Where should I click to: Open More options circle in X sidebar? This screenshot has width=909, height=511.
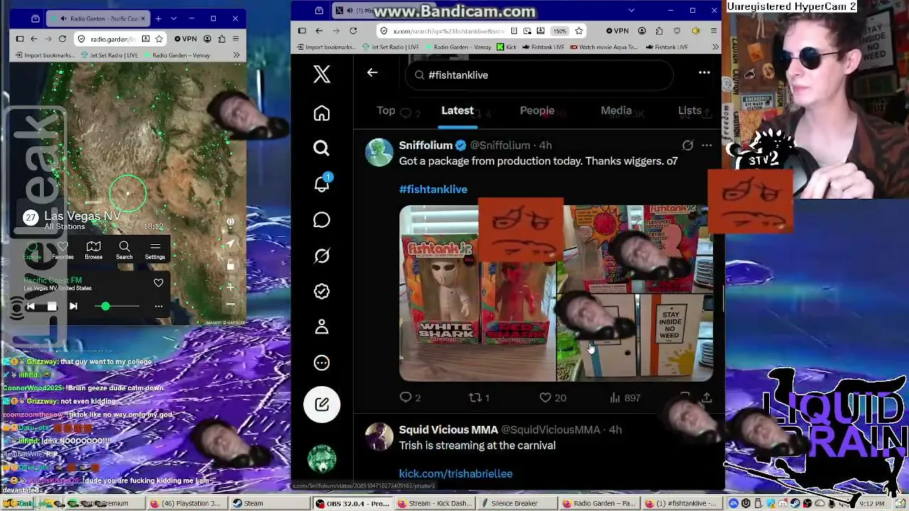click(322, 363)
